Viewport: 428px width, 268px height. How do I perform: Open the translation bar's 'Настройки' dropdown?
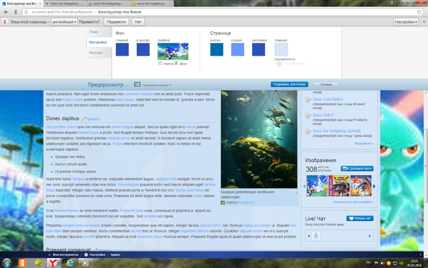pyautogui.click(x=406, y=22)
